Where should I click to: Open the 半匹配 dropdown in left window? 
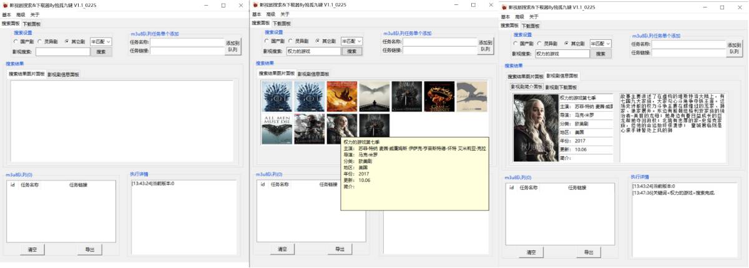pyautogui.click(x=100, y=42)
